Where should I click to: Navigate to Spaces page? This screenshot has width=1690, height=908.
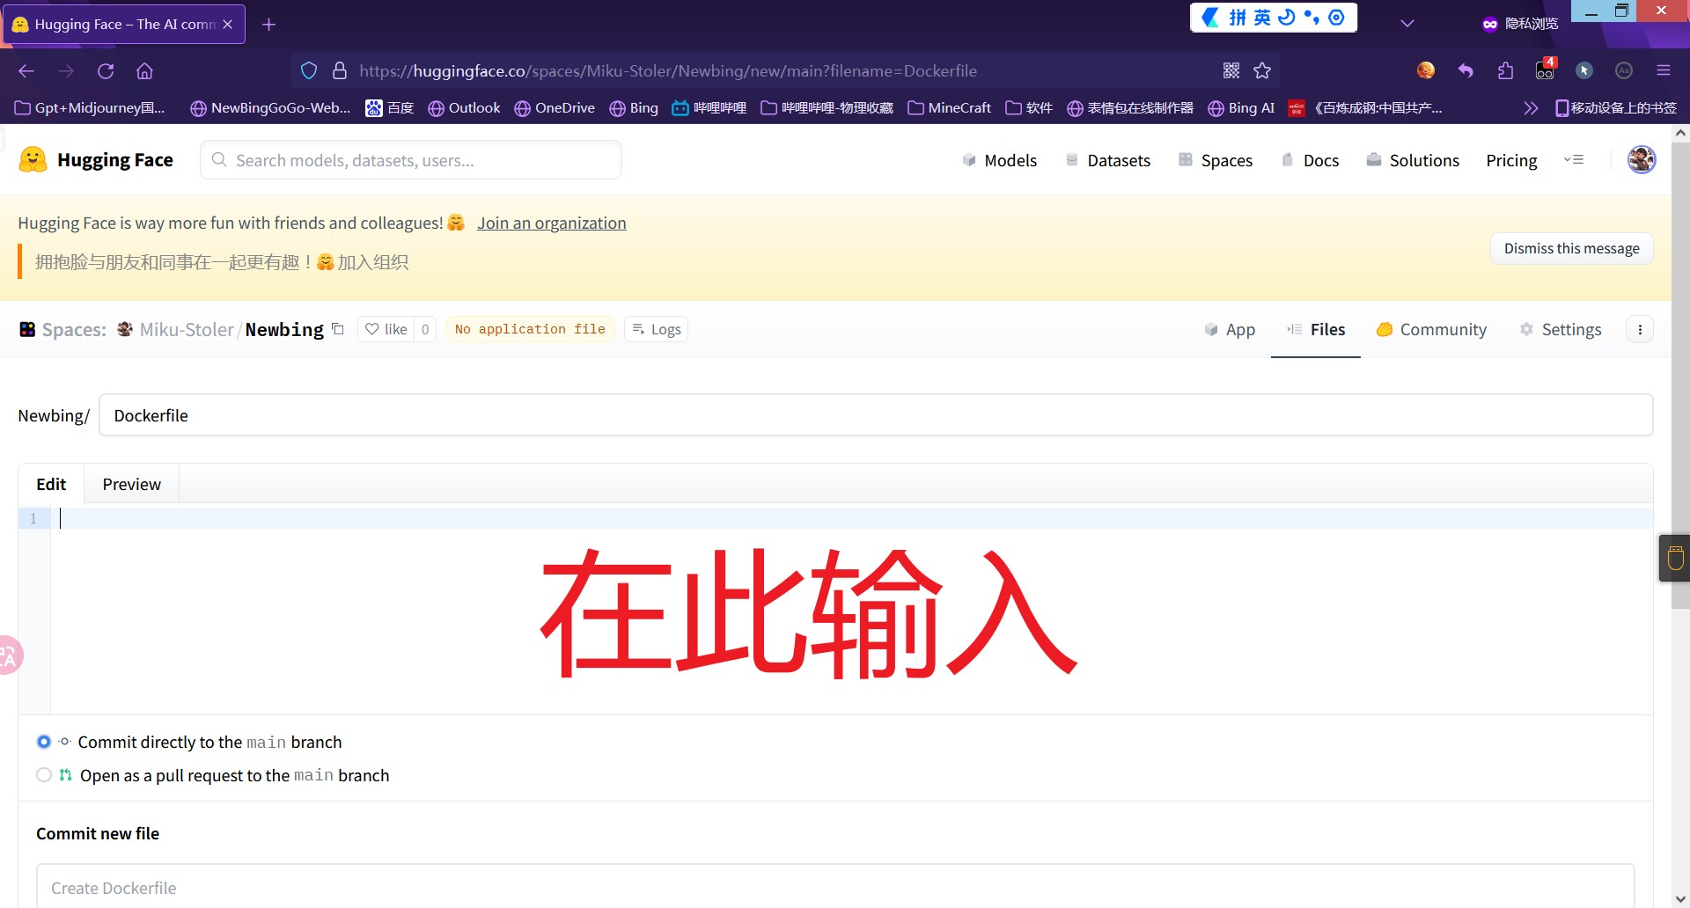click(x=1215, y=160)
